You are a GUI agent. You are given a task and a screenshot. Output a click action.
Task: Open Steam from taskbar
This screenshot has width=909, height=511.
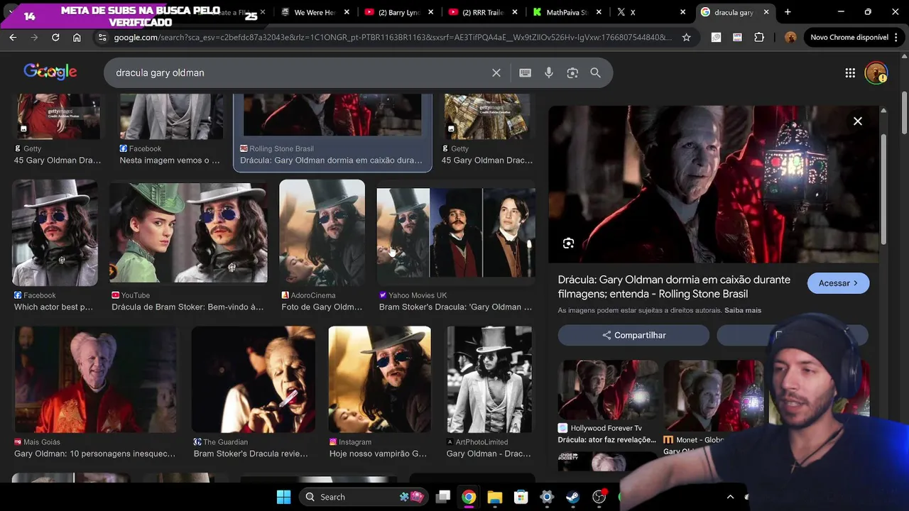click(x=572, y=497)
